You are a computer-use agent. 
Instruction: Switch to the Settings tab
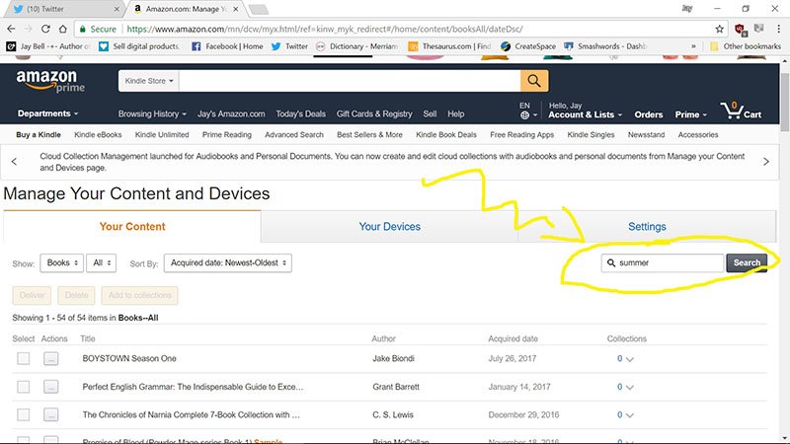(x=647, y=227)
